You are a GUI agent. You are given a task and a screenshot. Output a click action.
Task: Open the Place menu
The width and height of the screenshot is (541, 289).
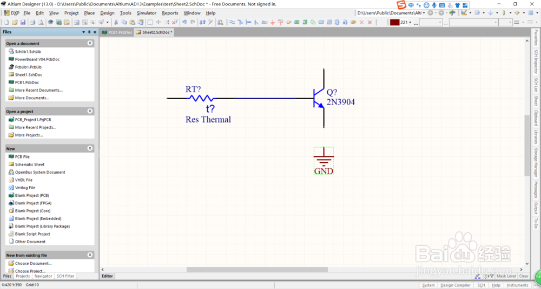pyautogui.click(x=89, y=13)
